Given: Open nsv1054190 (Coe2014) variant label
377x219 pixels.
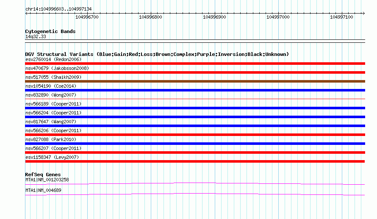Looking at the screenshot, I should tap(51, 86).
